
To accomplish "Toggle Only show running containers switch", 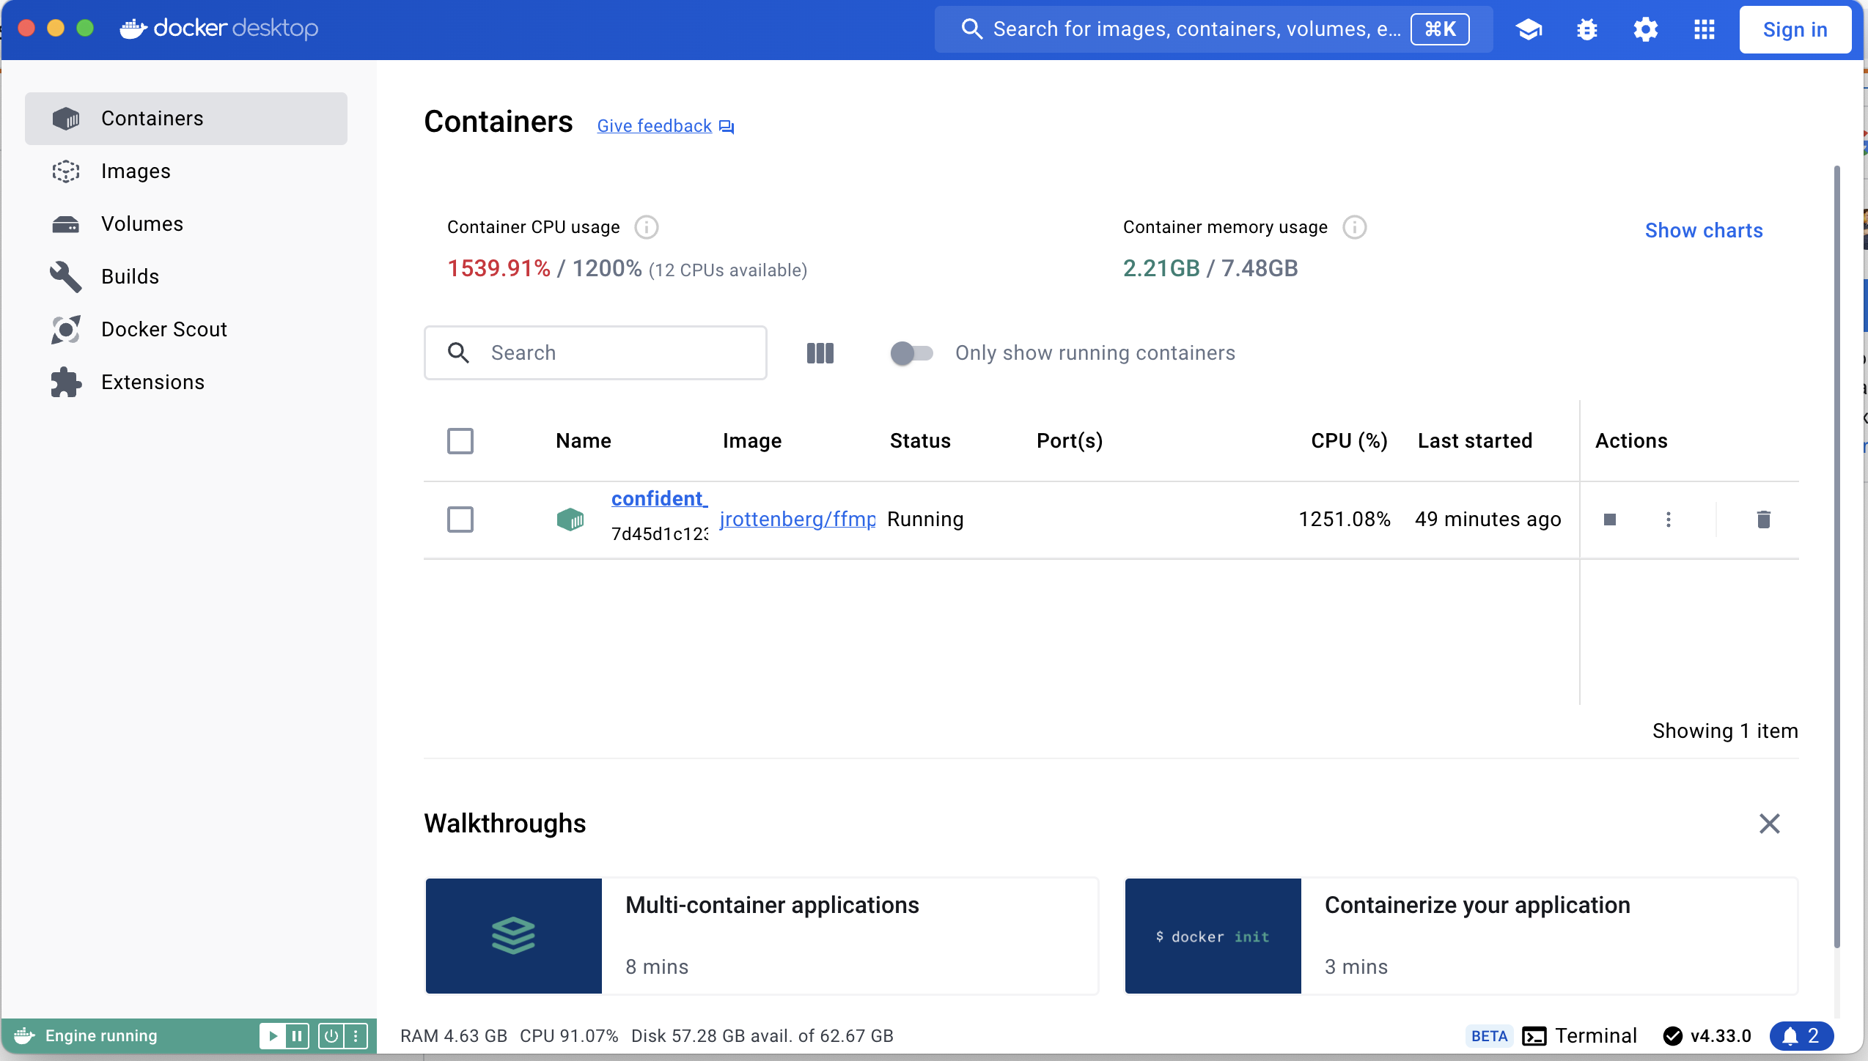I will point(911,353).
